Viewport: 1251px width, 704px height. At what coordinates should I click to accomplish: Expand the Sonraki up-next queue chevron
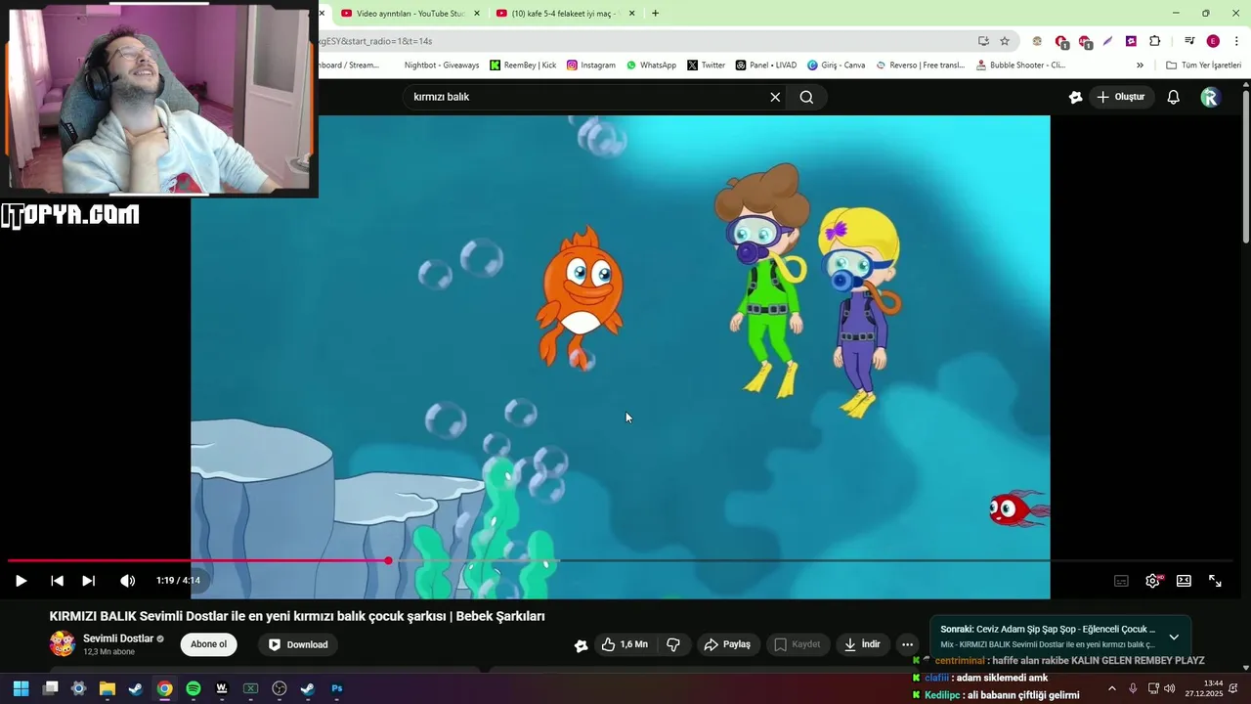1174,637
